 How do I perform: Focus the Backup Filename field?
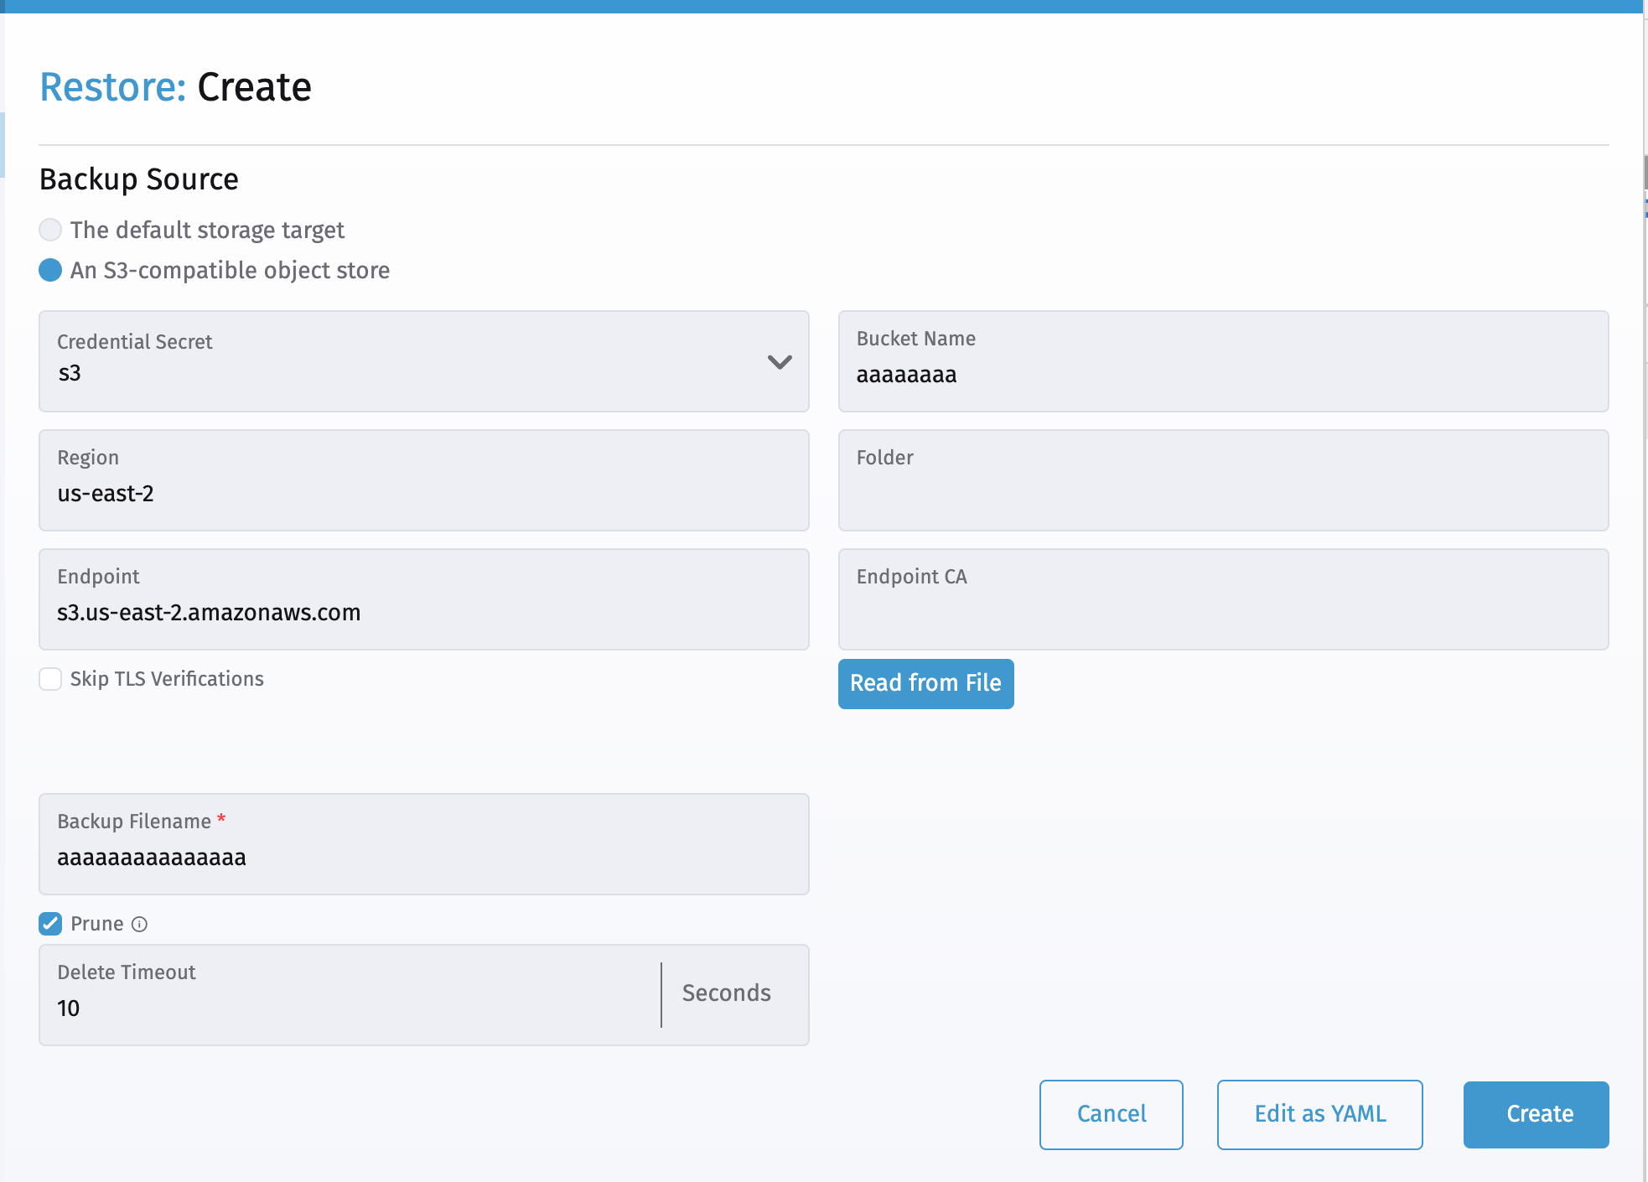tap(423, 857)
